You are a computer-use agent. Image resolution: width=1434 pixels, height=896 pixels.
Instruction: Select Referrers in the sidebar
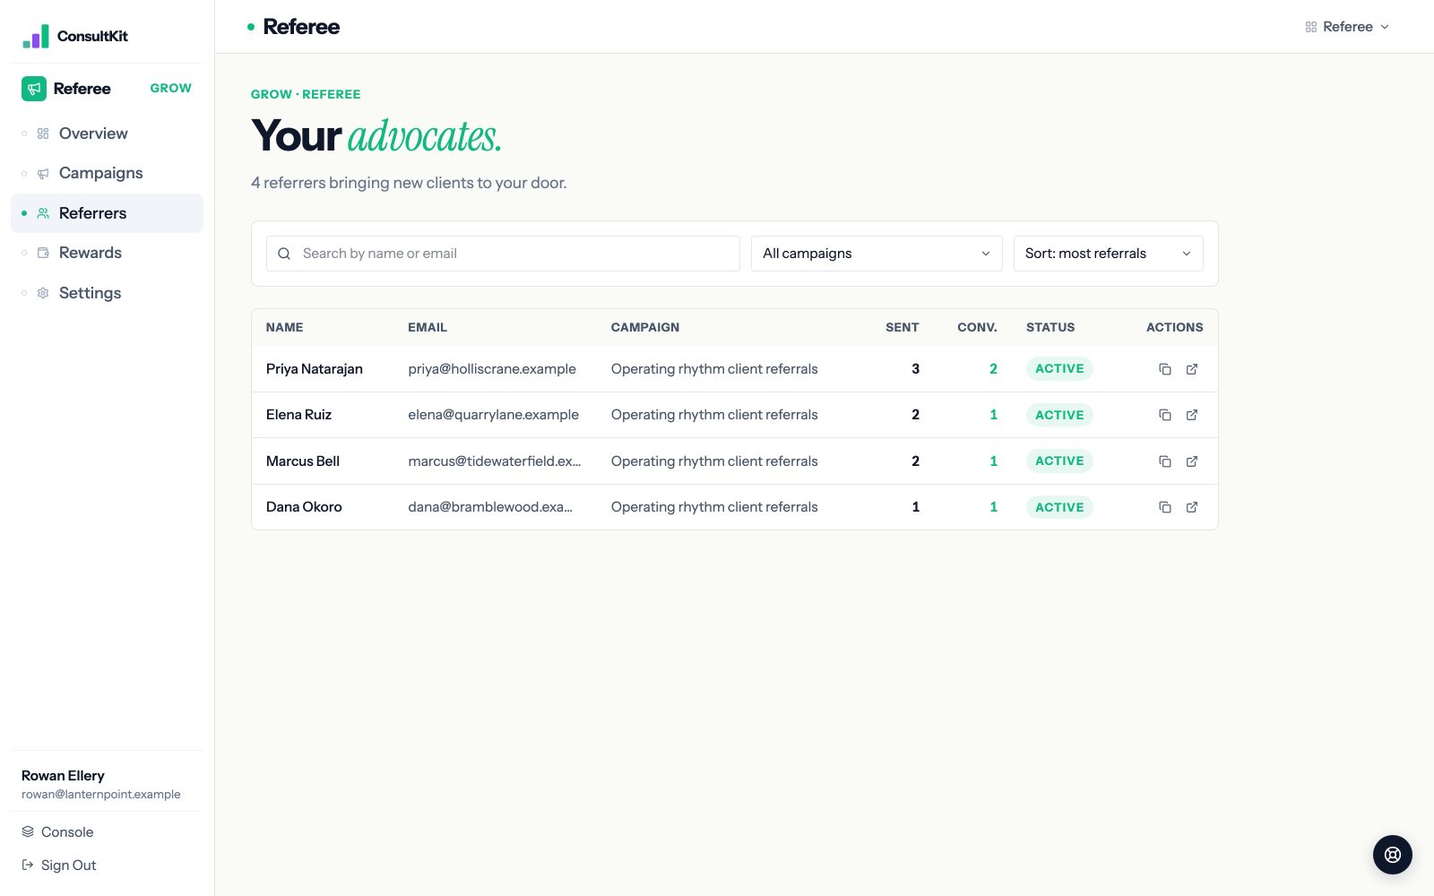pos(108,213)
